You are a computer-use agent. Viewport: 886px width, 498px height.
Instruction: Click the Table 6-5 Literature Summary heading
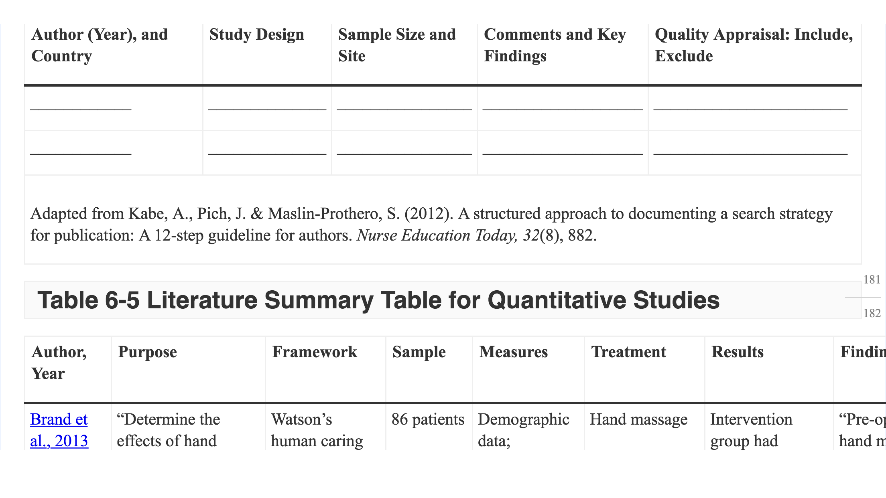pyautogui.click(x=378, y=300)
